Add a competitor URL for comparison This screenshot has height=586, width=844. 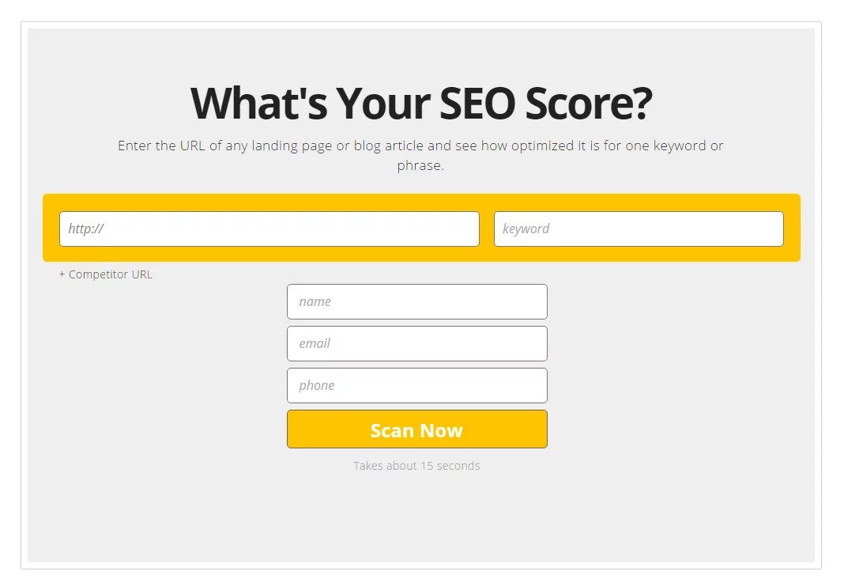105,274
